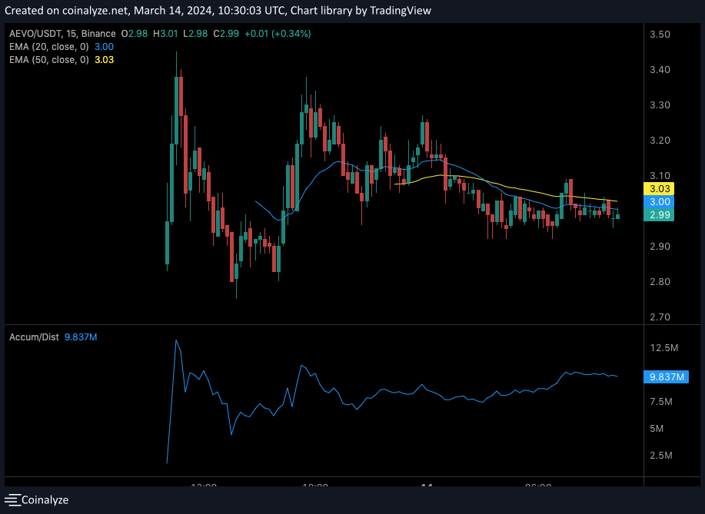Click the 12.5M volume axis label

click(663, 348)
